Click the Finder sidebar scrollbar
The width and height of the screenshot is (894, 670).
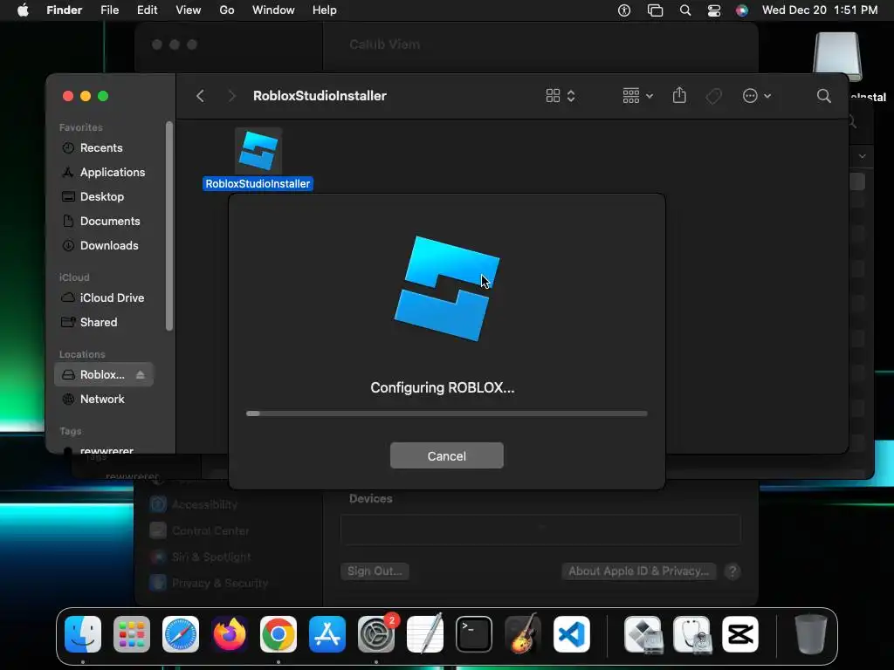tap(168, 226)
